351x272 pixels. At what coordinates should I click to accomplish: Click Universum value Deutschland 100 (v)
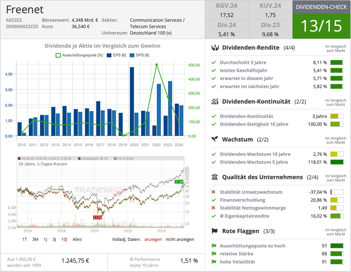point(151,33)
